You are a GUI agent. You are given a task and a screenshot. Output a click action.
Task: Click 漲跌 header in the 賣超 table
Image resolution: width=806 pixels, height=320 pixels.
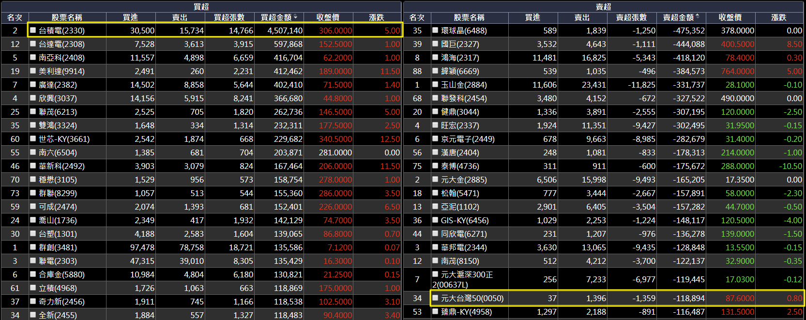(x=778, y=17)
